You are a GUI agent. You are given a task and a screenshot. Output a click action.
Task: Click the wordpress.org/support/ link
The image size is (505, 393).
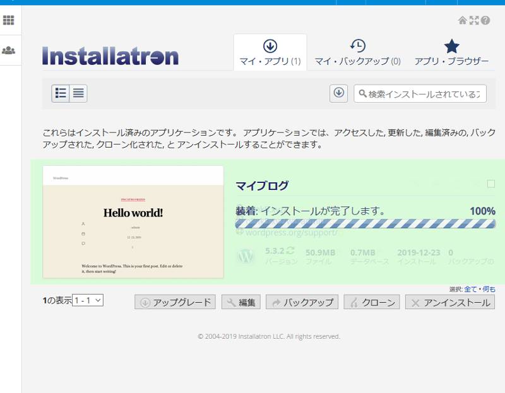[292, 232]
